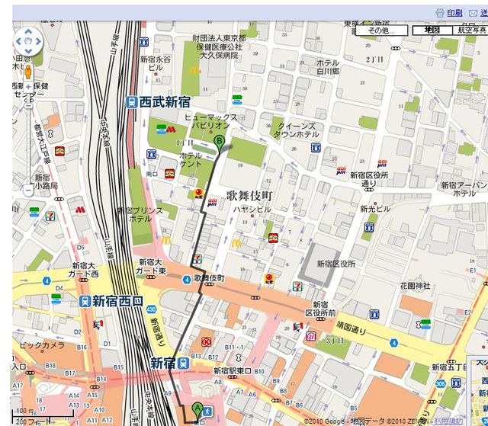The height and width of the screenshot is (426, 488).
Task: Switch to 航空写真 satellite view
Action: pyautogui.click(x=470, y=30)
